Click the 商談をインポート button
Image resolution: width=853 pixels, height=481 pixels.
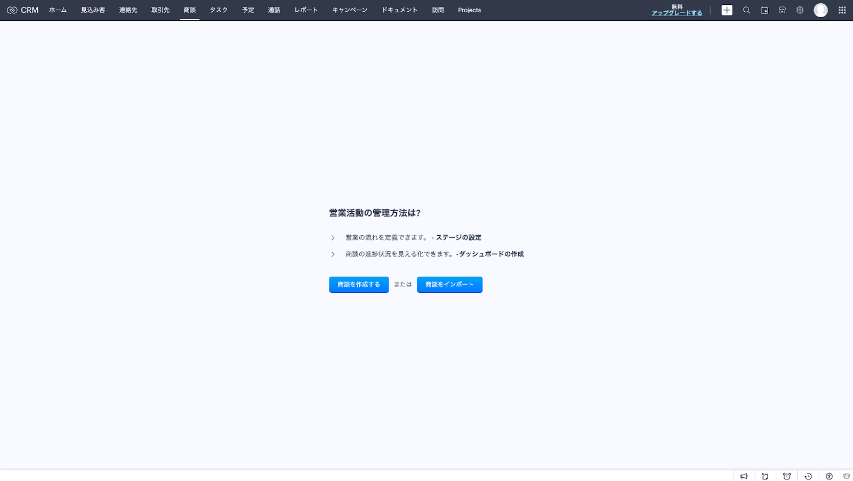click(x=449, y=284)
